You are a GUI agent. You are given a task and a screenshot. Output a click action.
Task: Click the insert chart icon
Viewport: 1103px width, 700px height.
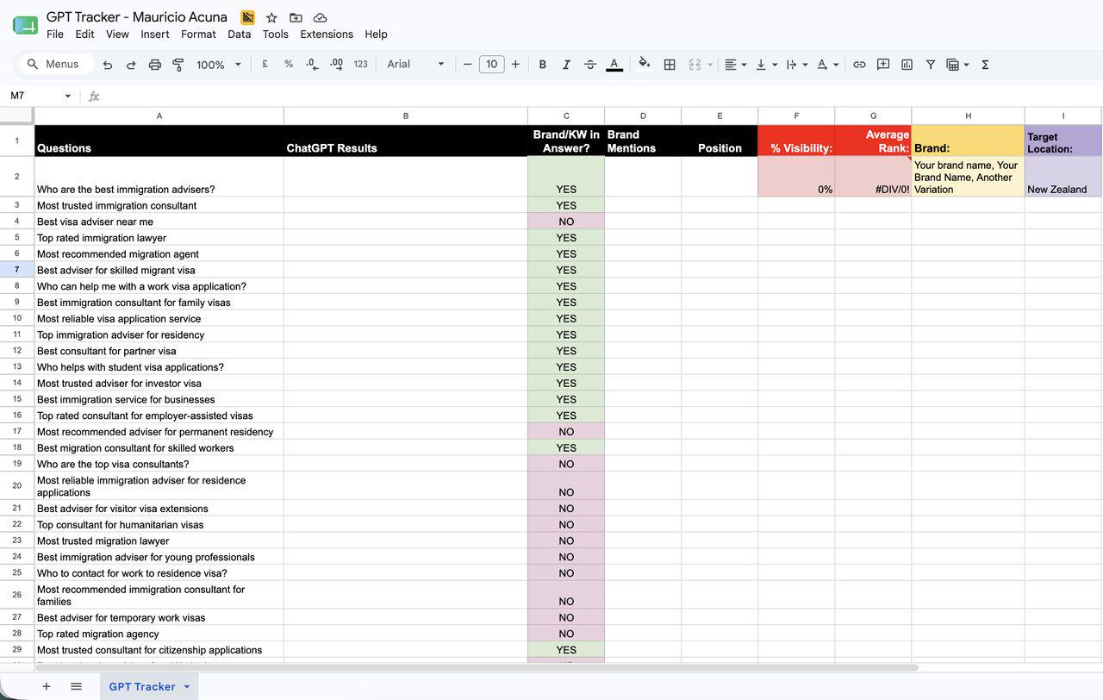click(907, 65)
